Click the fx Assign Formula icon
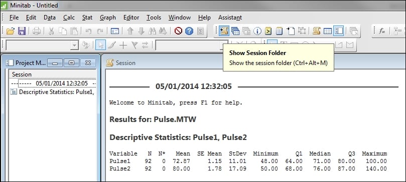 (x=382, y=31)
